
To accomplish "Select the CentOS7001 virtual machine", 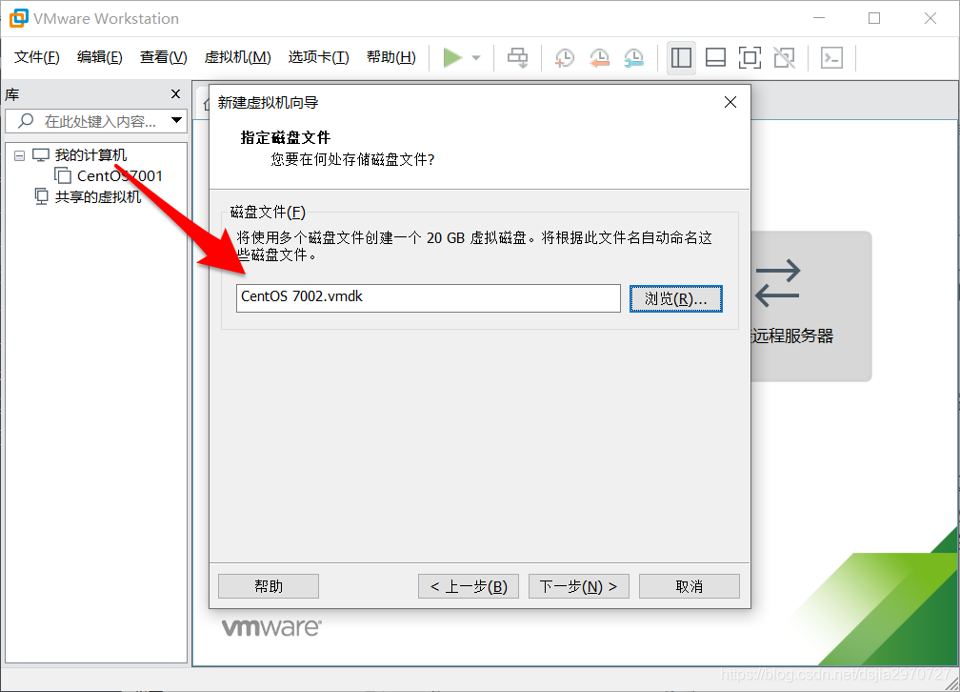I will pos(120,176).
